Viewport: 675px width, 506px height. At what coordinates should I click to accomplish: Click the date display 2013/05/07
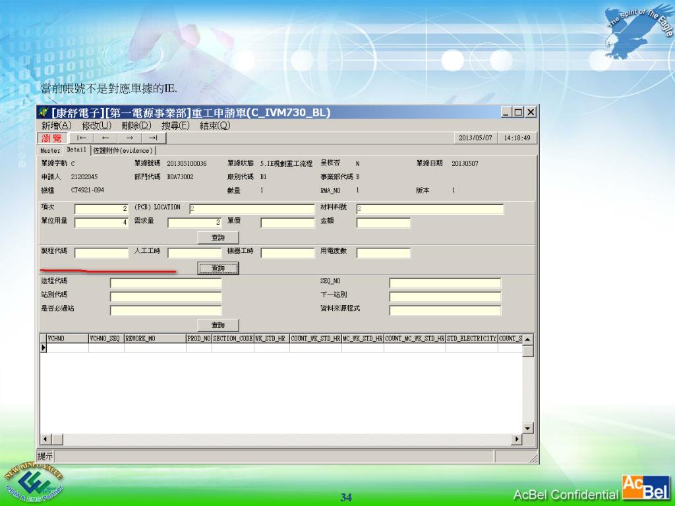[475, 138]
